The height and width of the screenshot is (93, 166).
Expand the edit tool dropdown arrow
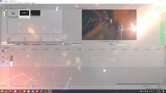34,86
